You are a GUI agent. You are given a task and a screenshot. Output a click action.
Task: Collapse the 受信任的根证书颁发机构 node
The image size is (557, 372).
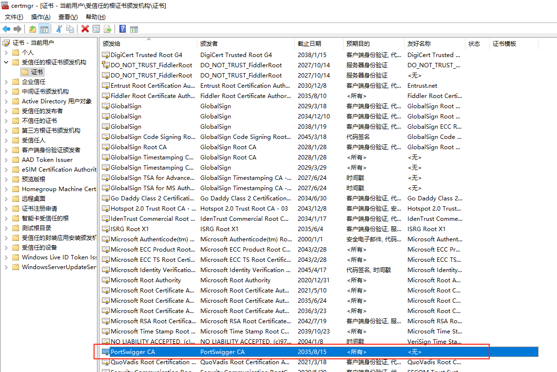[x=6, y=62]
